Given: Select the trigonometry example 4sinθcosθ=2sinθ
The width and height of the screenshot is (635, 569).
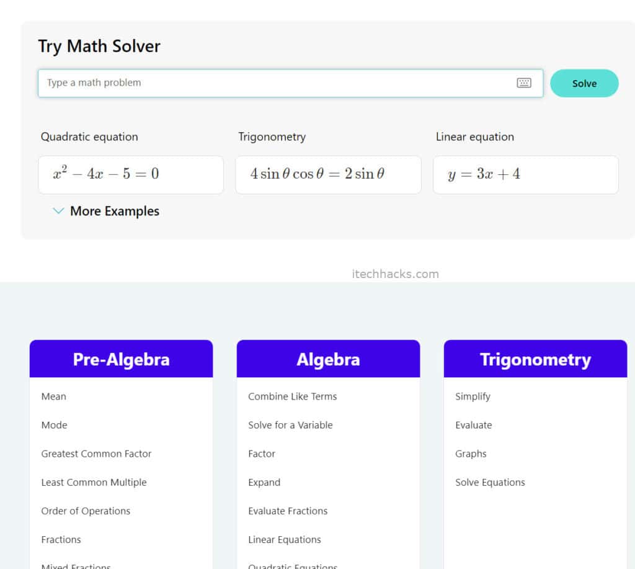Looking at the screenshot, I should pyautogui.click(x=328, y=174).
